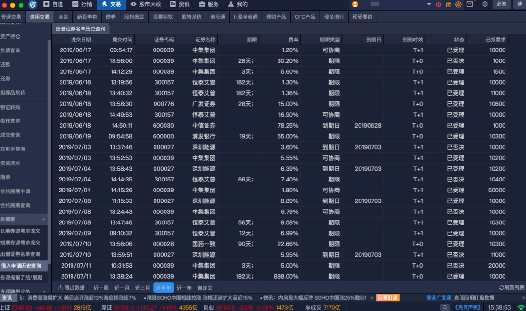Image resolution: width=526 pixels, height=311 pixels.
Task: Switch to the 信用交易 tab
Action: point(39,17)
